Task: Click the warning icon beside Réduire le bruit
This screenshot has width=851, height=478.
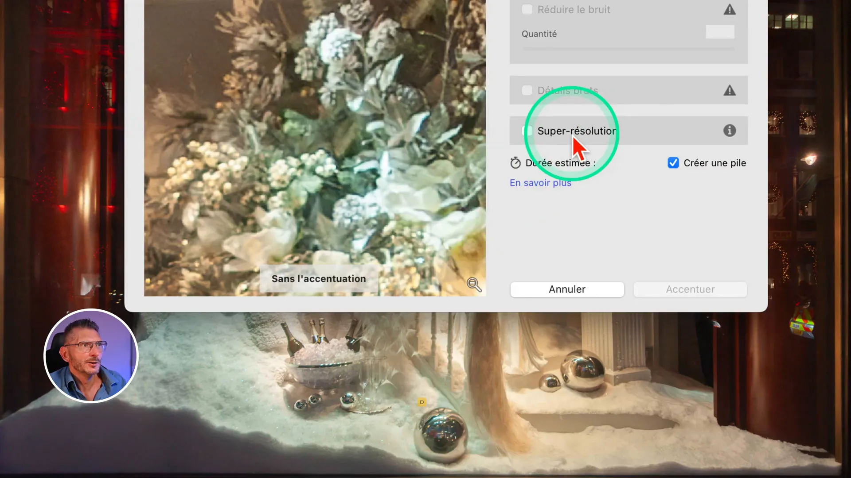Action: (x=730, y=10)
